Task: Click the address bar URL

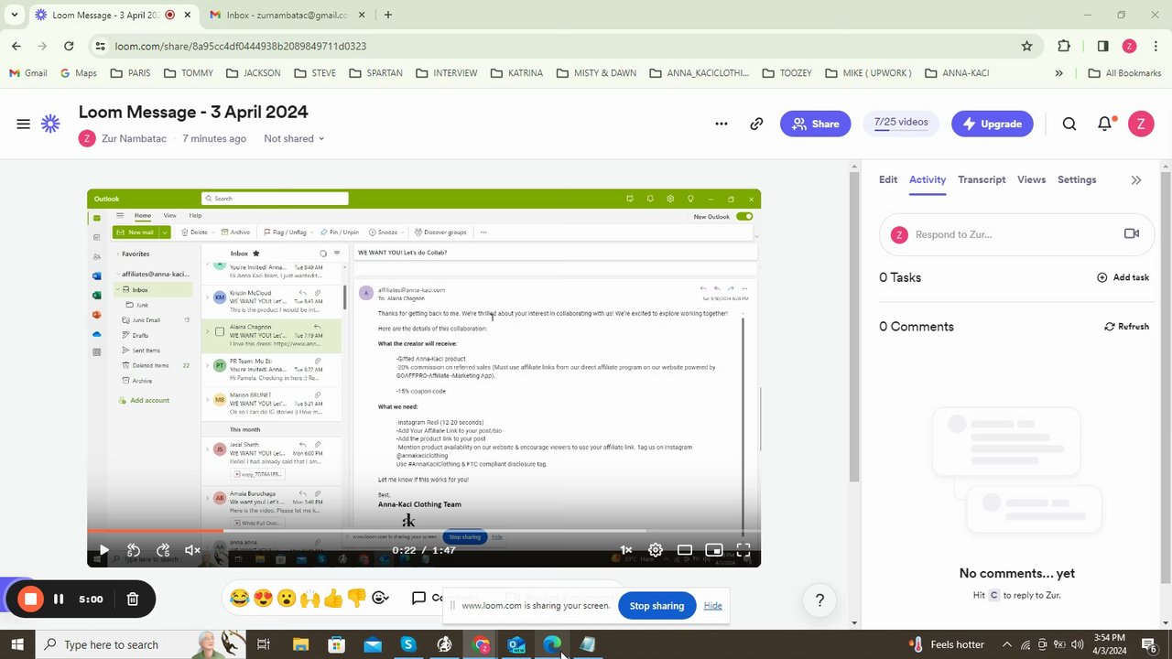Action: [x=240, y=46]
